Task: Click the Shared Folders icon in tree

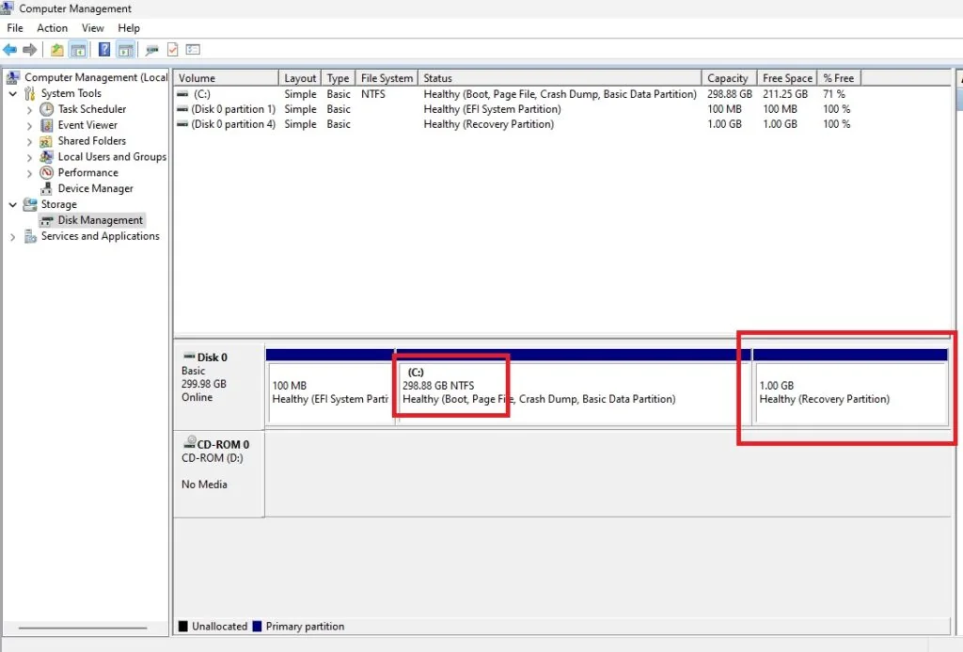Action: [x=46, y=141]
